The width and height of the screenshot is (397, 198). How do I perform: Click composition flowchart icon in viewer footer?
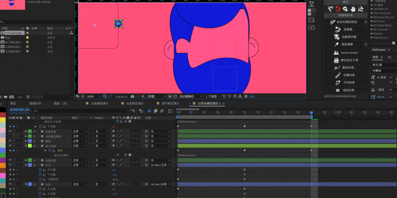[x=240, y=97]
